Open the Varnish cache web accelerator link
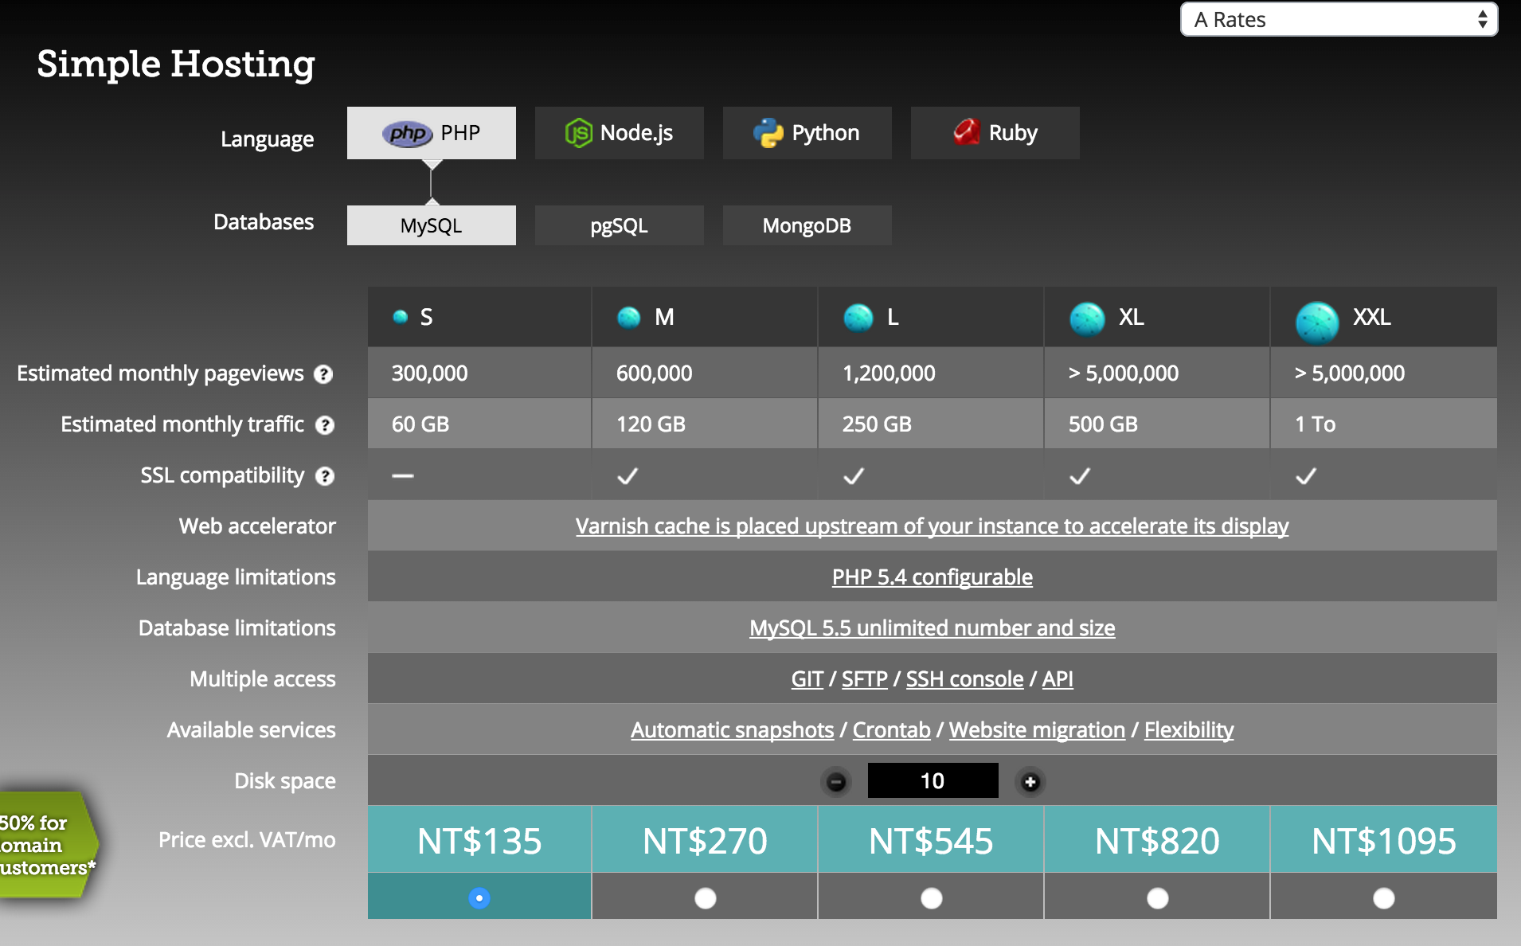The width and height of the screenshot is (1521, 946). coord(932,526)
